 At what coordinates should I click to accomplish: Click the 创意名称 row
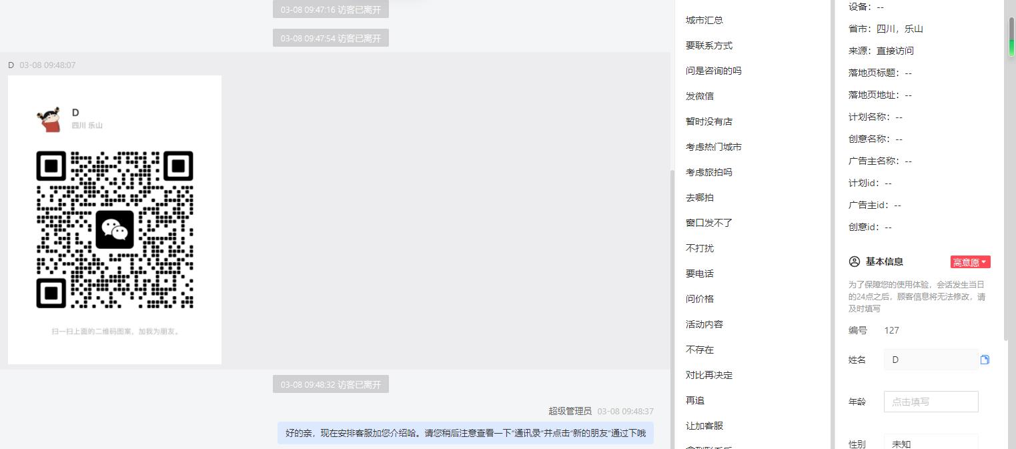tap(875, 139)
